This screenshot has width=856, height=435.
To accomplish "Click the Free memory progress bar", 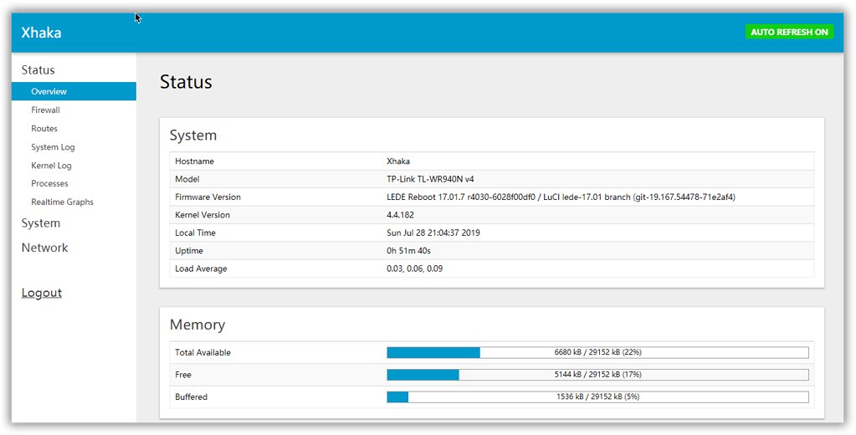I will tap(597, 375).
